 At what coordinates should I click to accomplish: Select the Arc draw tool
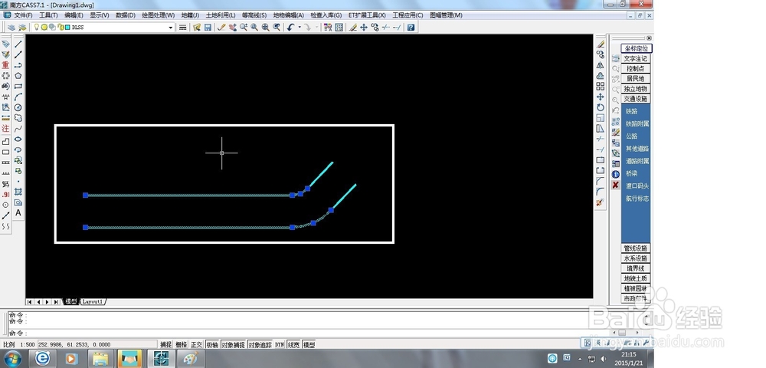[18, 97]
